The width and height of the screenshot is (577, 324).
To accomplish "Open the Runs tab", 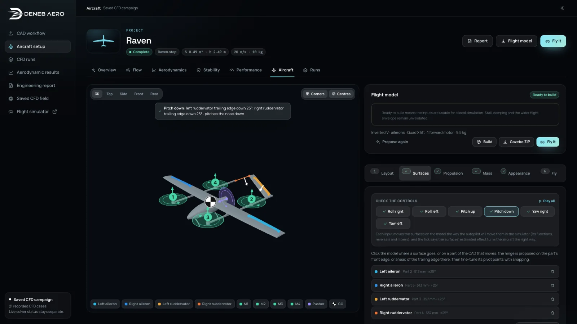I will [312, 70].
